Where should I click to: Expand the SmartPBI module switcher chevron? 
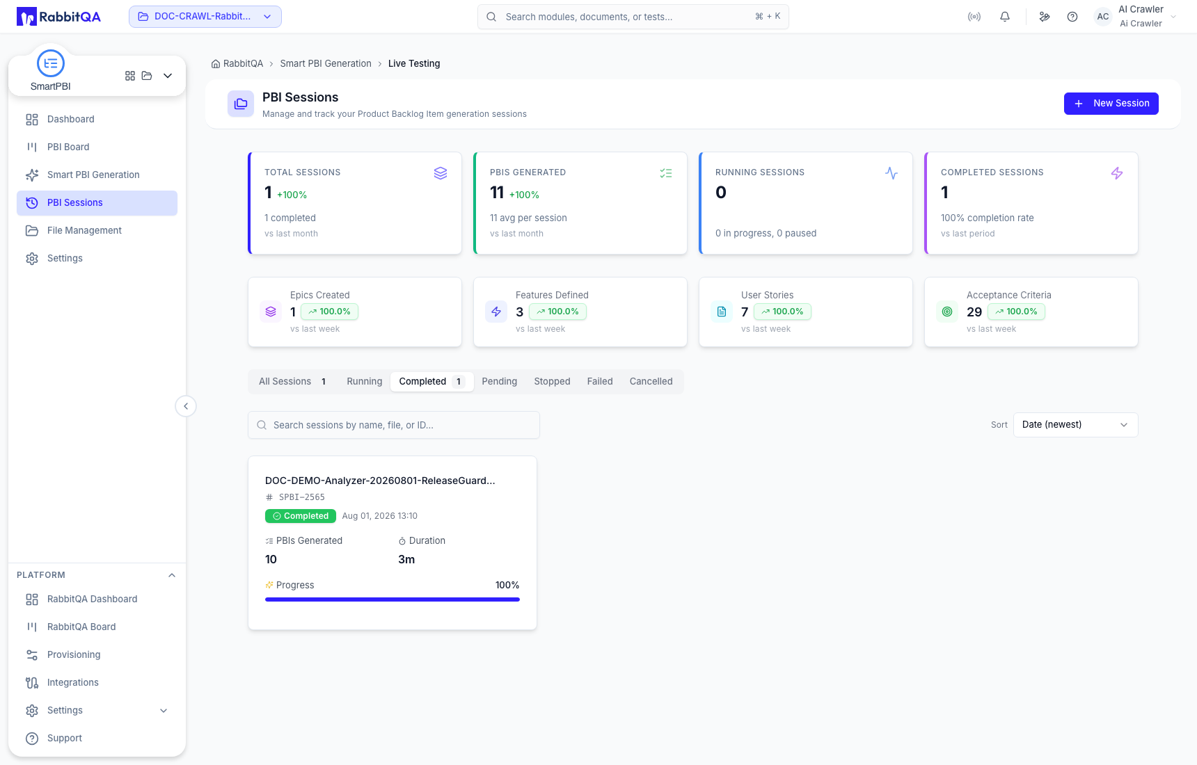[x=168, y=76]
